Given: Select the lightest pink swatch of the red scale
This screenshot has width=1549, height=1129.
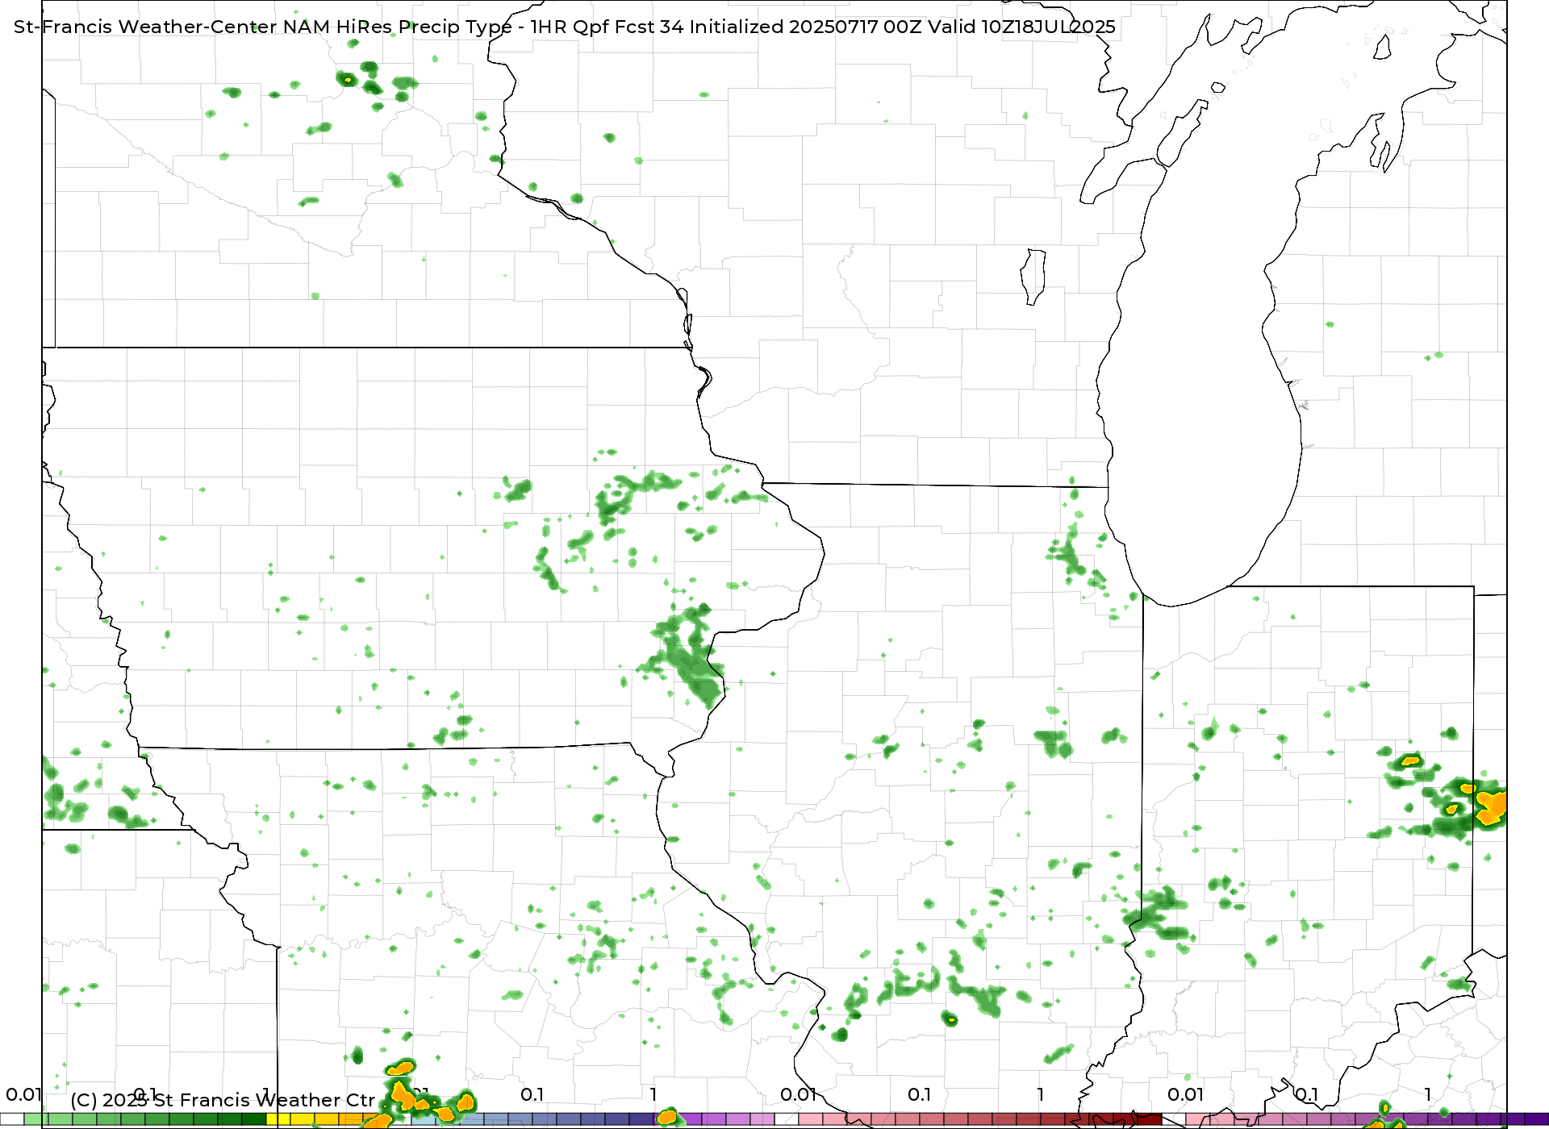Looking at the screenshot, I should click(811, 1119).
